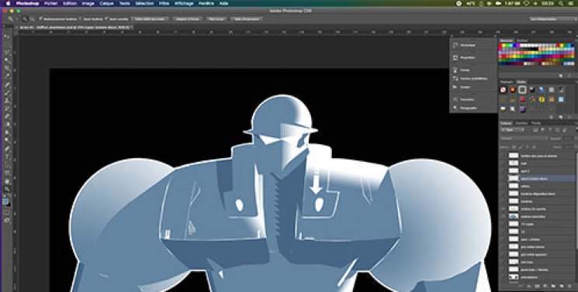Select the Clone Stamp tool
This screenshot has width=578, height=292.
[7, 101]
